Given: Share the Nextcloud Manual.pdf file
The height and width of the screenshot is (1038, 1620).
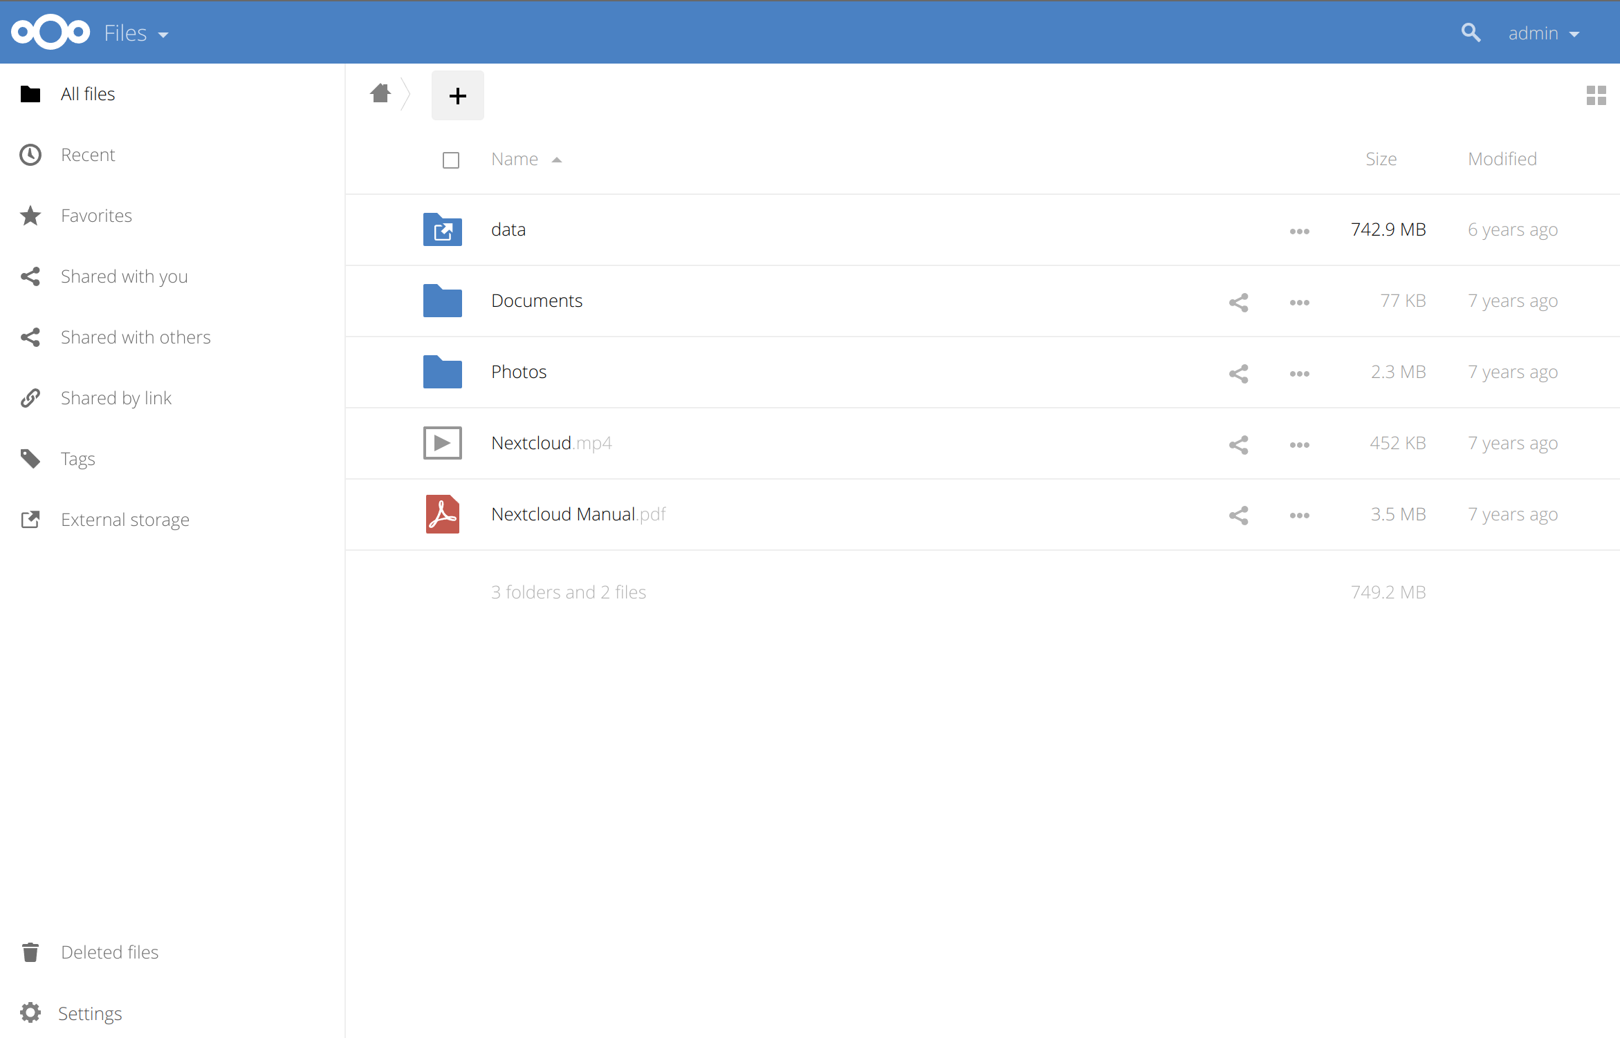Looking at the screenshot, I should (x=1239, y=516).
